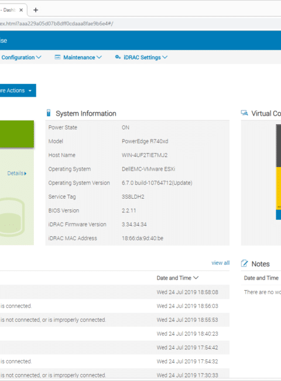Open a new browser tab

[x=36, y=10]
